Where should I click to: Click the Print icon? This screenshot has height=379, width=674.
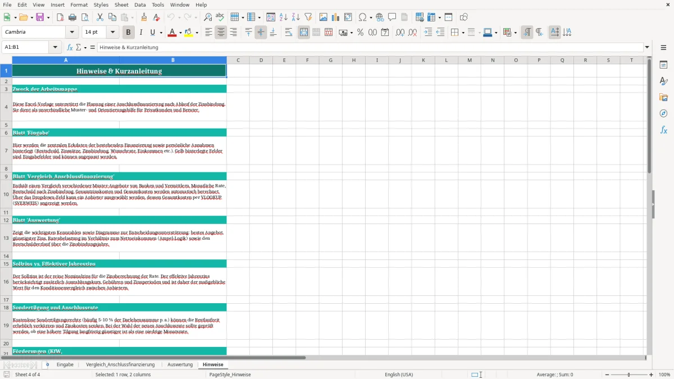(x=72, y=17)
